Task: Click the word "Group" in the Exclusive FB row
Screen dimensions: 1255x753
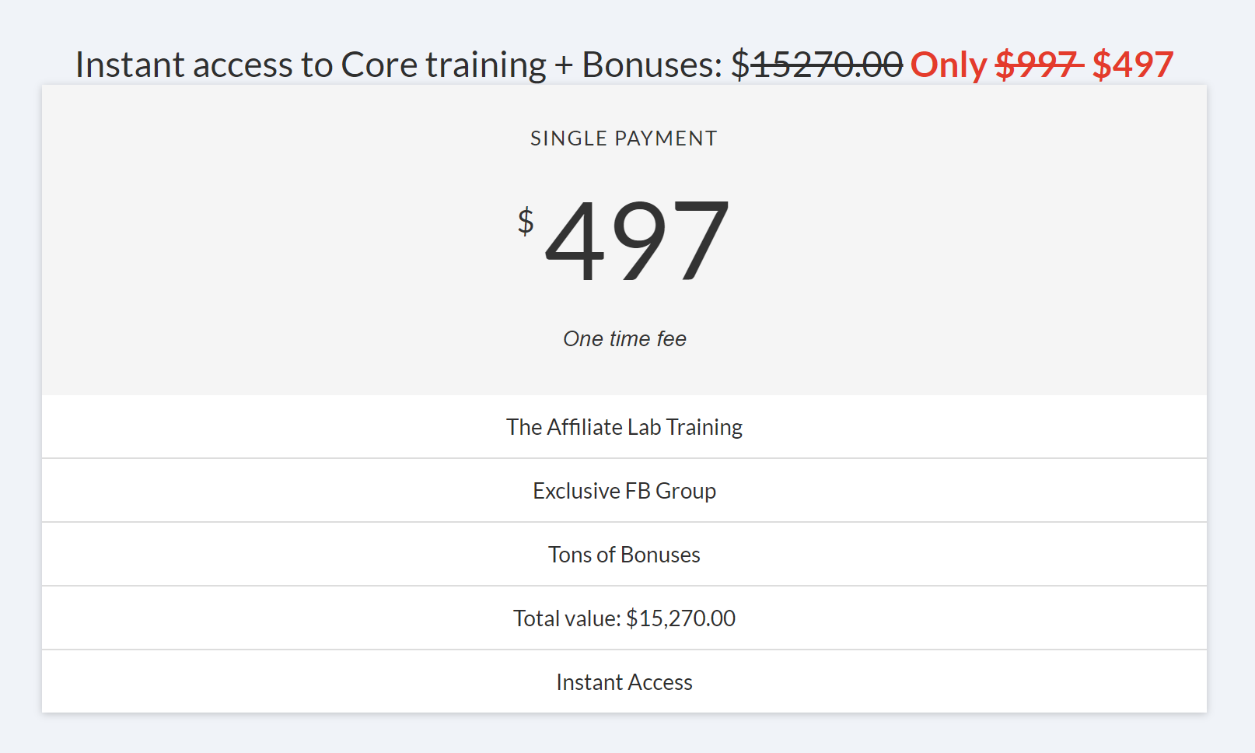Action: coord(685,491)
